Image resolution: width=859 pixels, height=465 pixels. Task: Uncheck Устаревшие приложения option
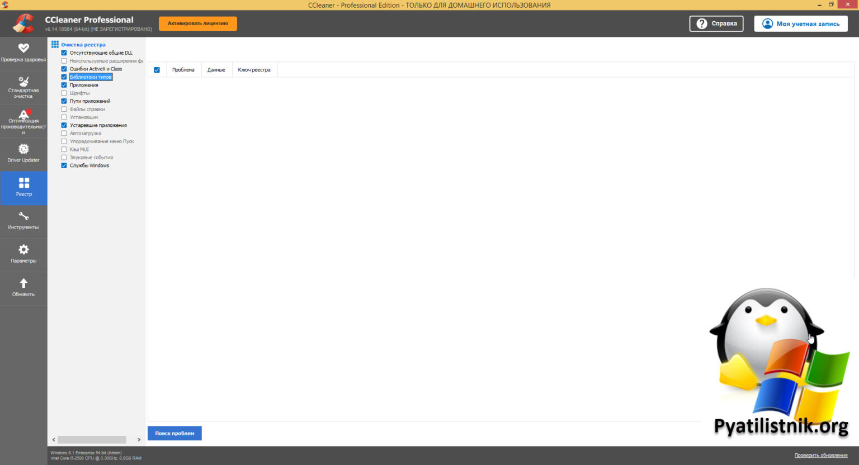point(64,125)
